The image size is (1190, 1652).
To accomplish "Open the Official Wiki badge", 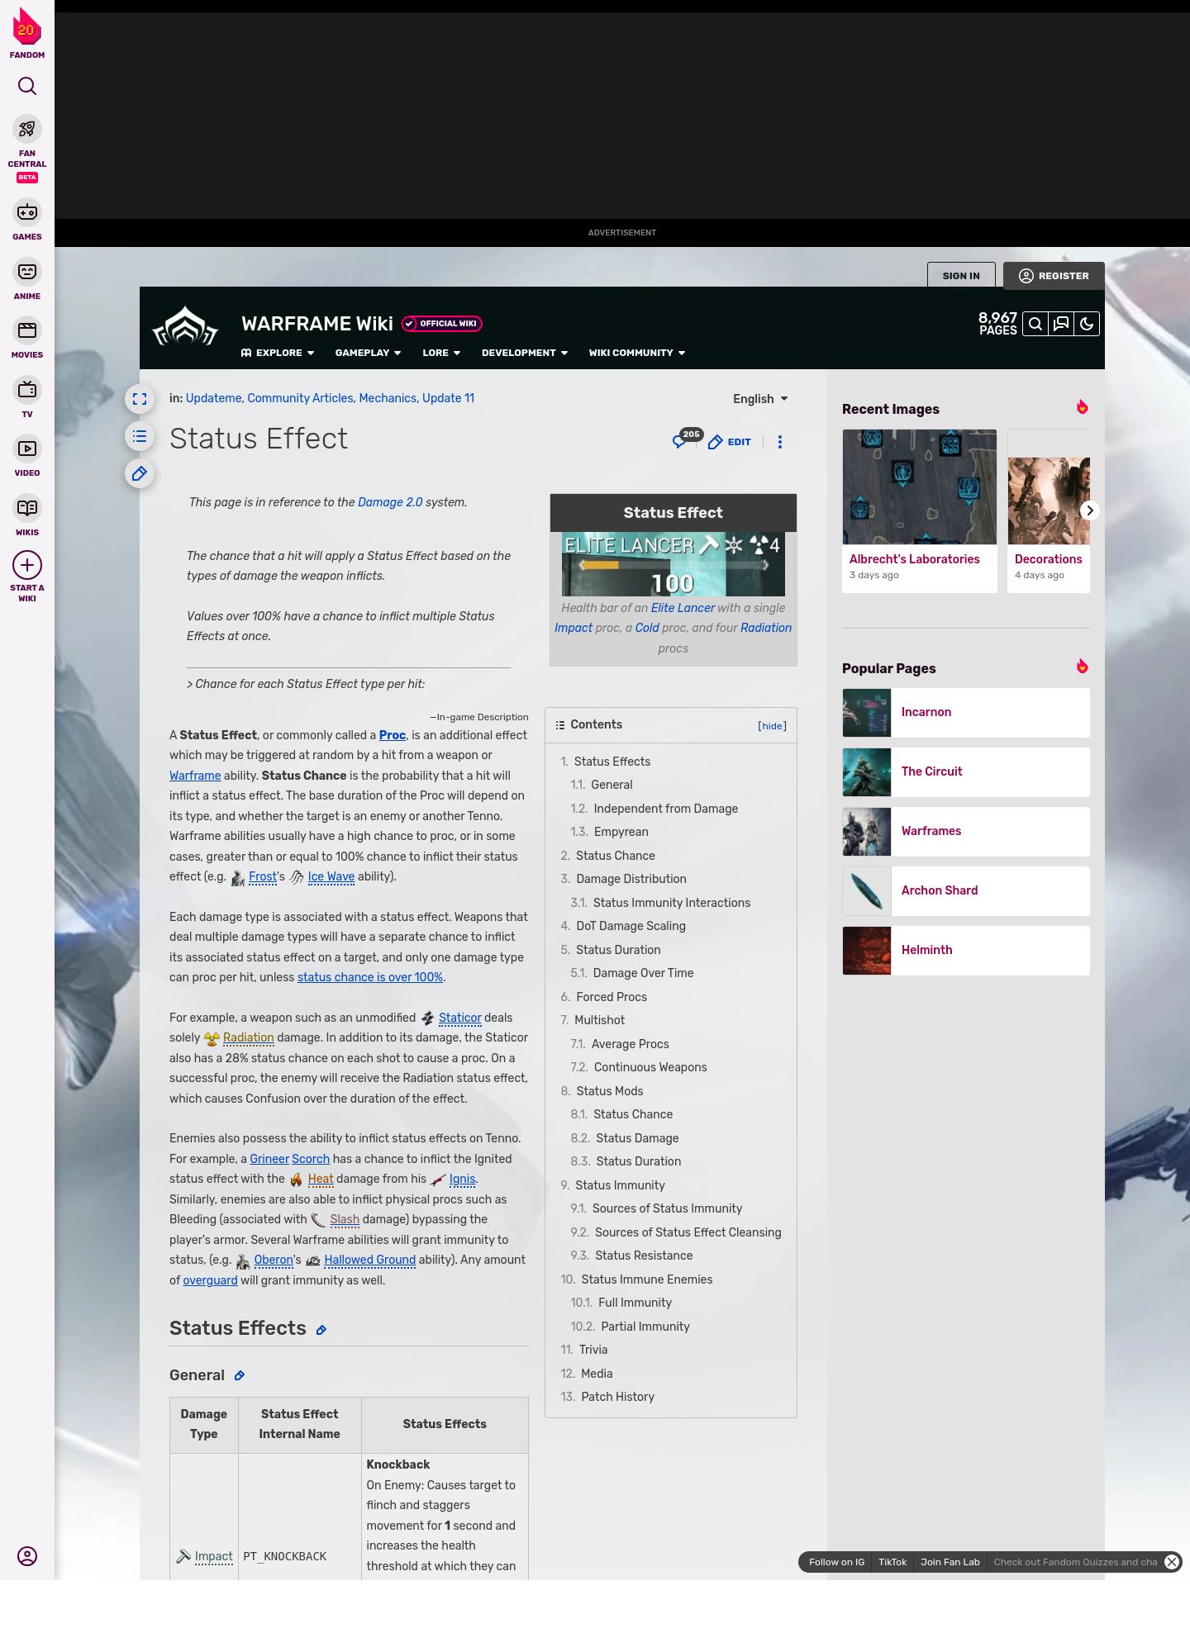I will [x=442, y=324].
